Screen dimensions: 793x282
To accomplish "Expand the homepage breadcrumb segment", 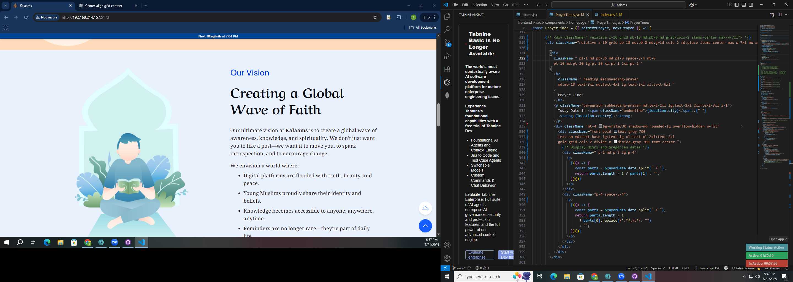I will coord(577,23).
